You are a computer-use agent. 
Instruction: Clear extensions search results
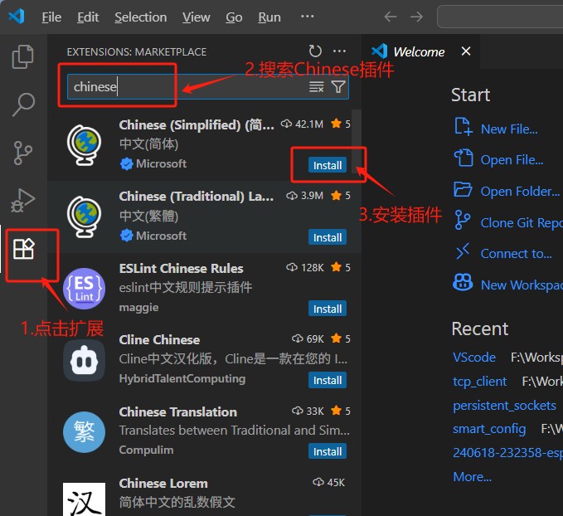click(317, 87)
